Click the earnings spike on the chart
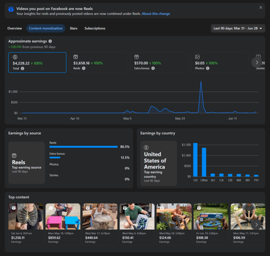The width and height of the screenshot is (270, 256). [x=201, y=82]
